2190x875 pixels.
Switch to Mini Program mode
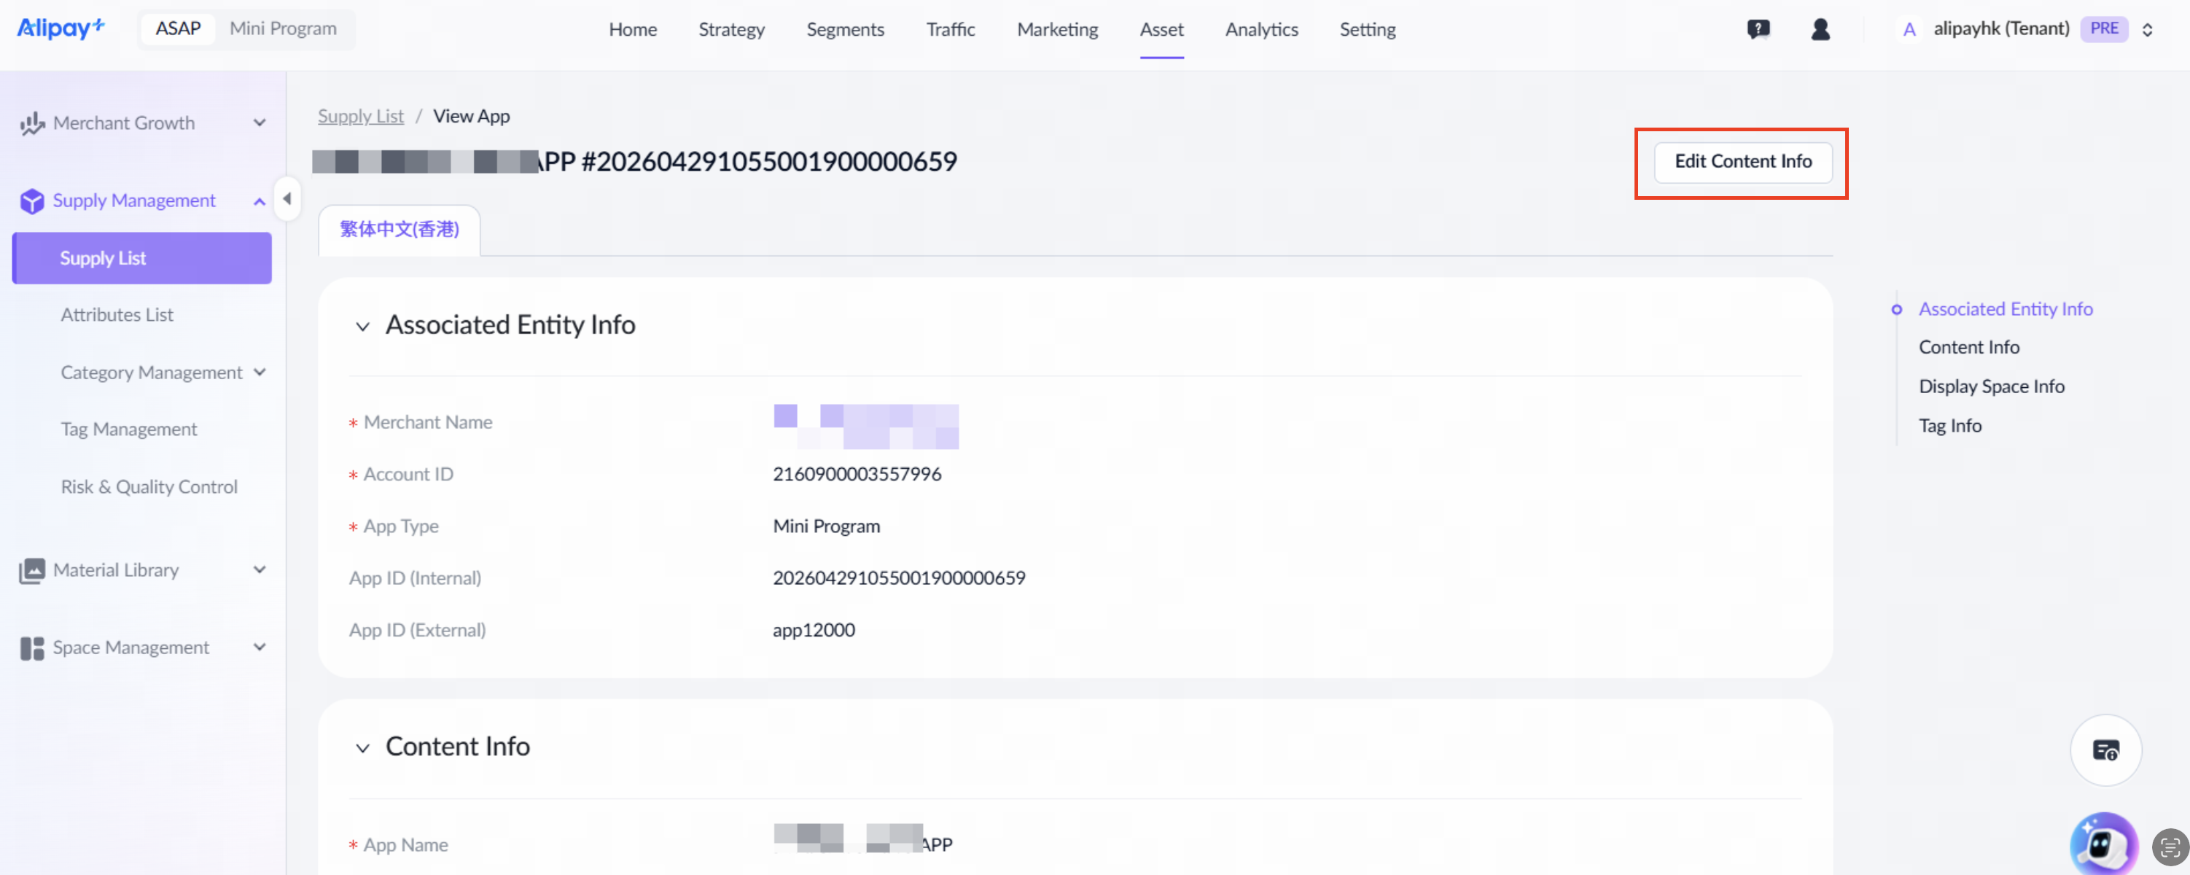click(283, 29)
